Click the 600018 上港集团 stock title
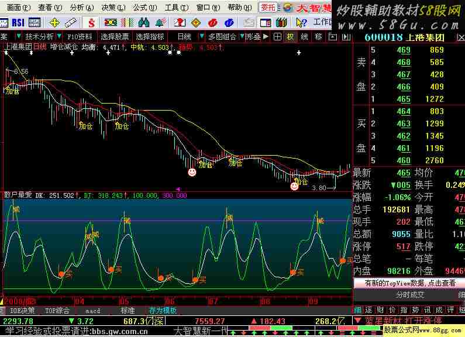Screen dimensions: 465x337 coord(404,37)
